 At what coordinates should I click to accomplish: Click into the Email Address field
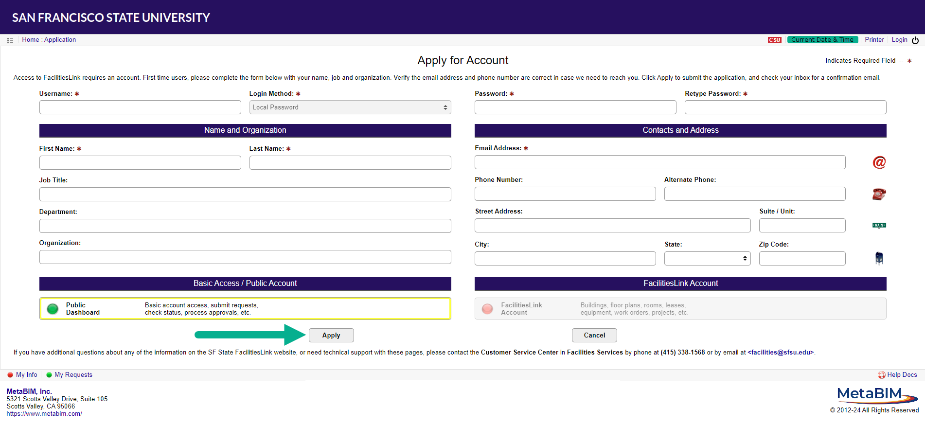tap(660, 162)
